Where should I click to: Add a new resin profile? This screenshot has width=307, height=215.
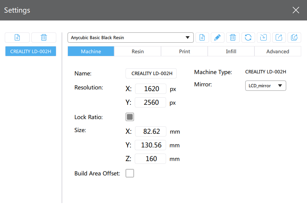(x=202, y=38)
